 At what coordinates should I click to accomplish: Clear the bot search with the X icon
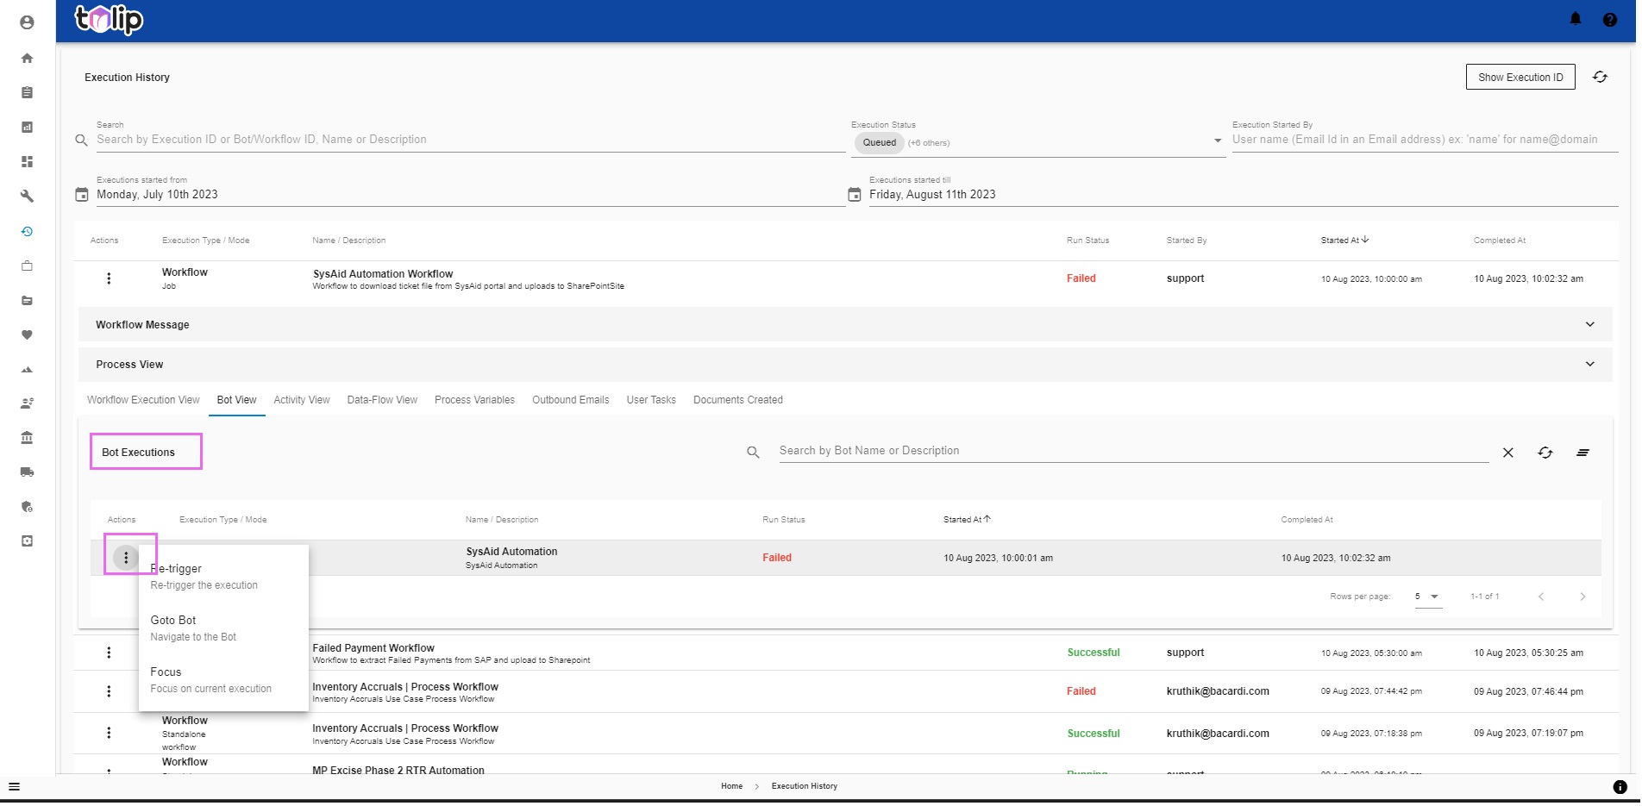(x=1507, y=453)
